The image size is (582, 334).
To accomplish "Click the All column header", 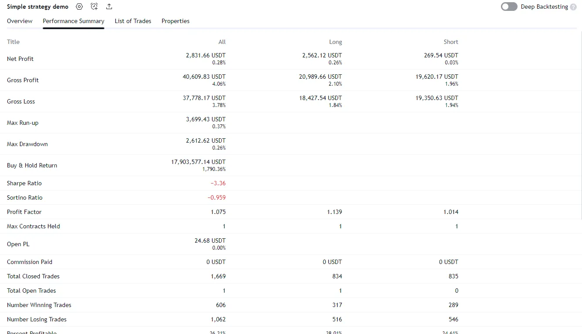I will tap(222, 42).
